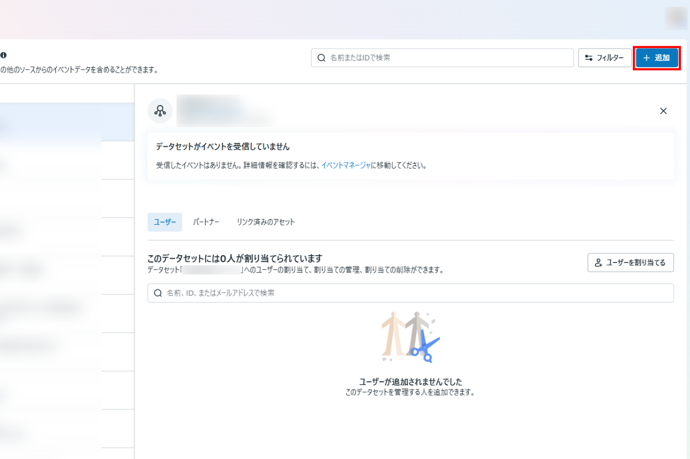This screenshot has width=690, height=459.
Task: Close the dataset detail panel
Action: pos(663,111)
